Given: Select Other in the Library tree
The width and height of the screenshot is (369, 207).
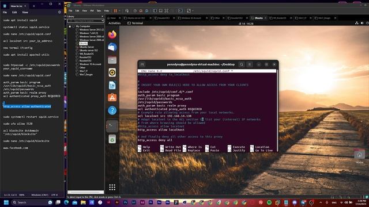Looking at the screenshot, I should pos(82,68).
